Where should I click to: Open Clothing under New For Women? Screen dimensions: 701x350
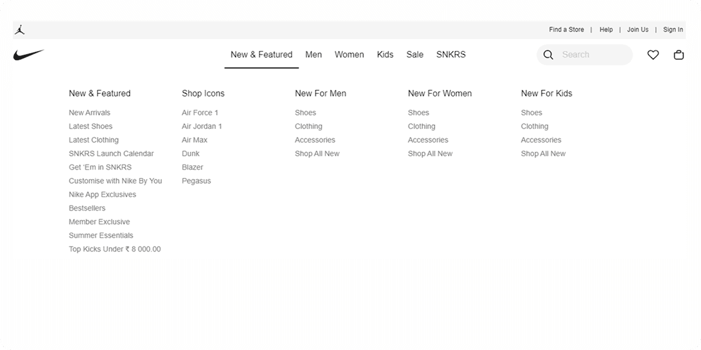coord(422,126)
